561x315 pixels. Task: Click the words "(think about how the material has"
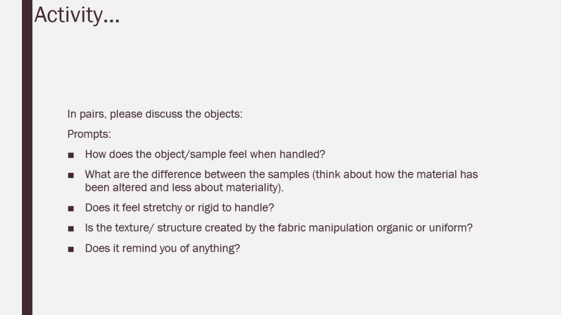click(395, 174)
